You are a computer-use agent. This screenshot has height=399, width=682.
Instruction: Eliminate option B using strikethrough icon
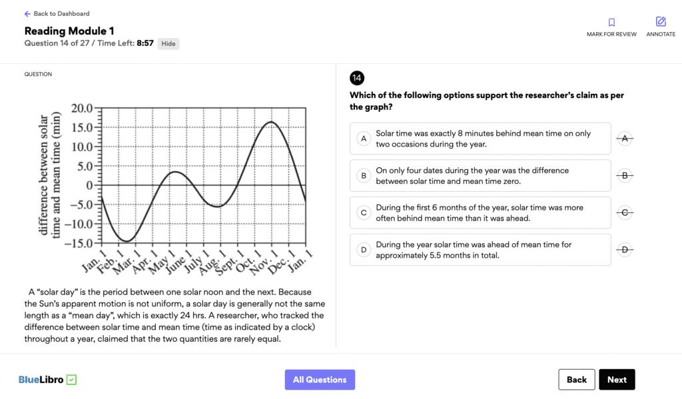click(x=625, y=176)
